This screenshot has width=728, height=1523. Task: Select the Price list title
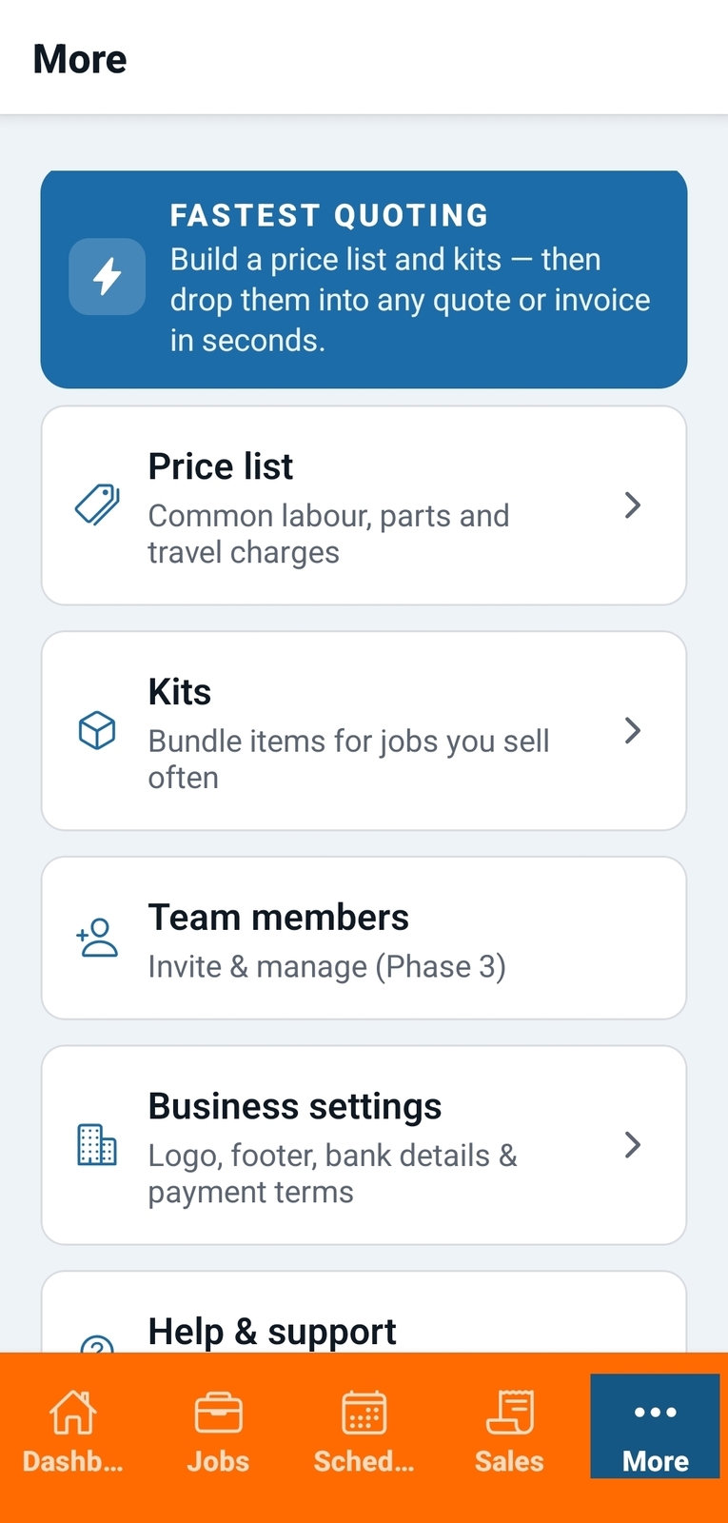tap(221, 466)
